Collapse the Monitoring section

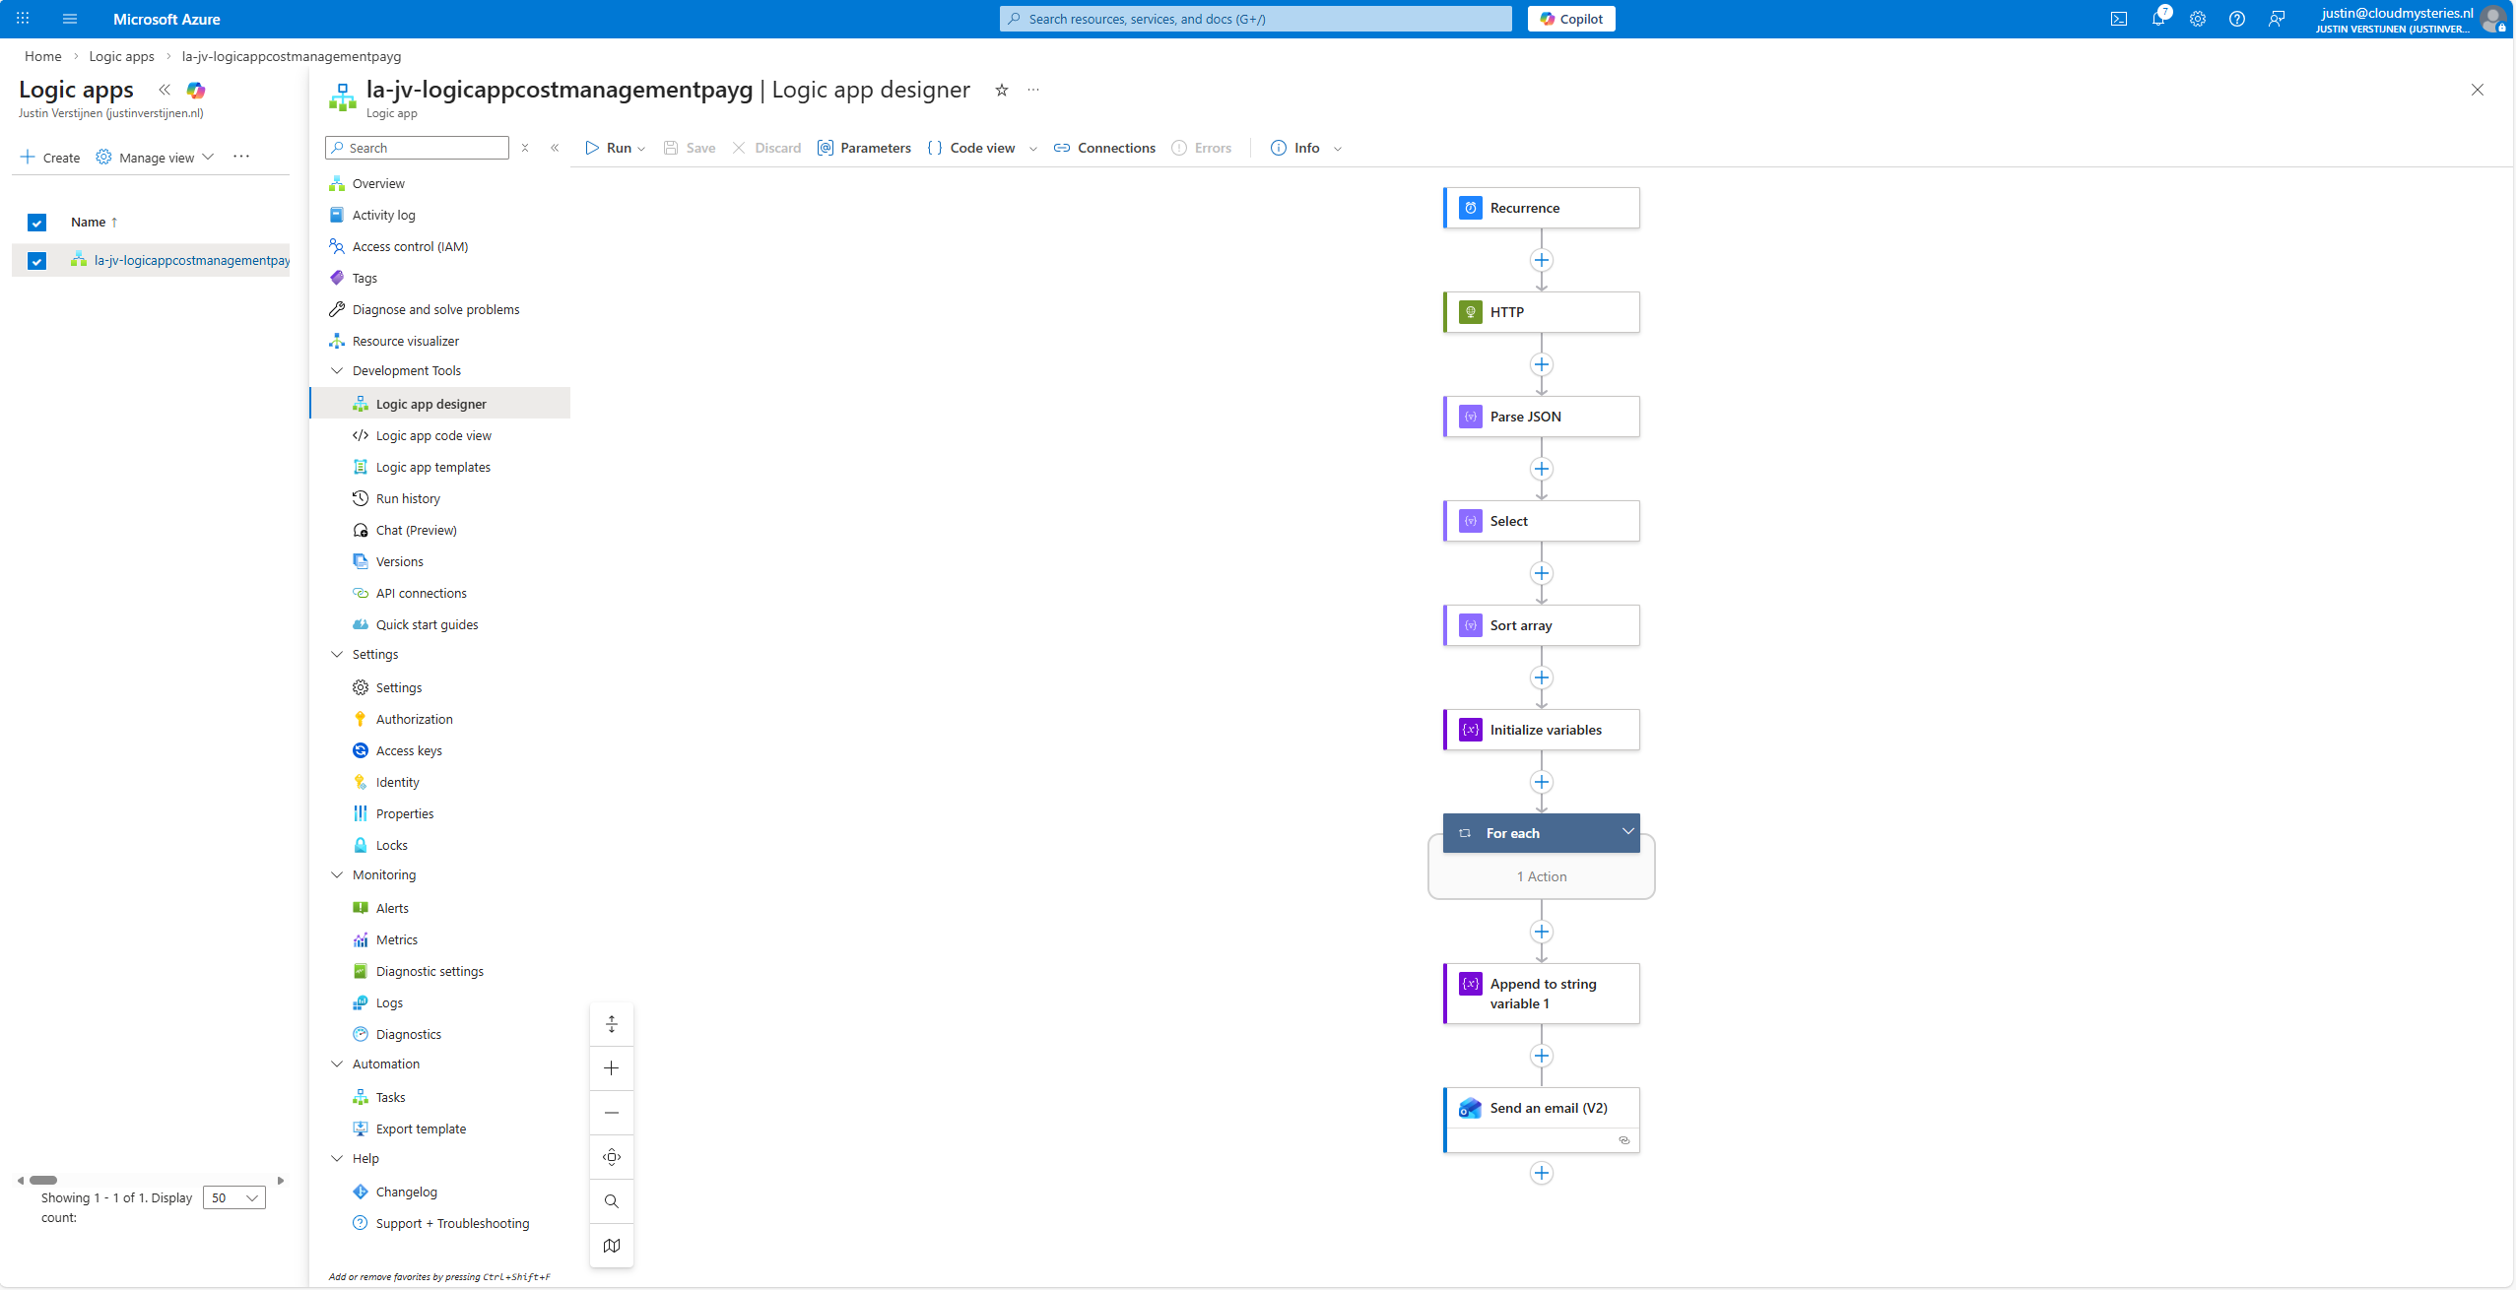pyautogui.click(x=337, y=875)
